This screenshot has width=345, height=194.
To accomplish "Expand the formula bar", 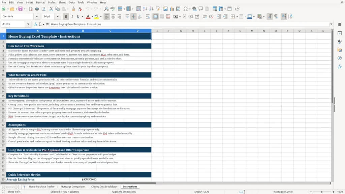I will tap(331, 24).
